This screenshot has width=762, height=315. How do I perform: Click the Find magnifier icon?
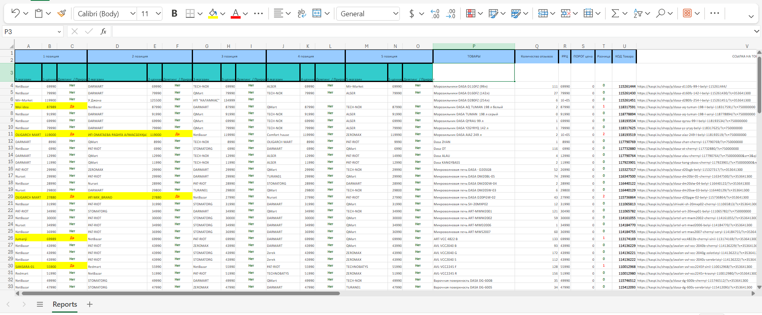660,13
